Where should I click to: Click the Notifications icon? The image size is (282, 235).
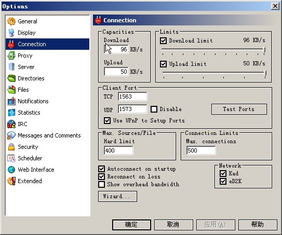pyautogui.click(x=11, y=101)
